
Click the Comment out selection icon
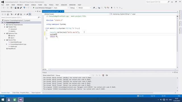[x=106, y=8]
